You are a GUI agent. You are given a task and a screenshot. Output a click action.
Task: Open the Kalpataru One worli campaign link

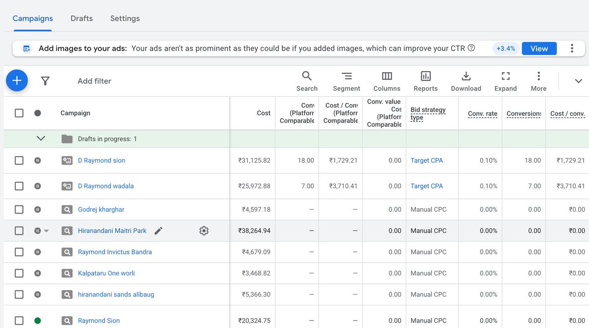(x=107, y=273)
